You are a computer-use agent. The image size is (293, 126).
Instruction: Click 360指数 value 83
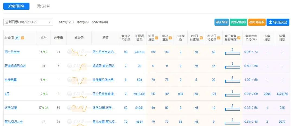180,122
